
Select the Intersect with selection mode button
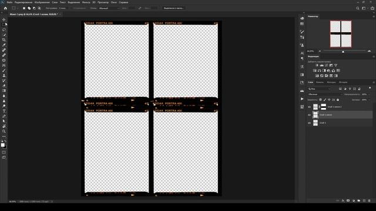[39, 8]
